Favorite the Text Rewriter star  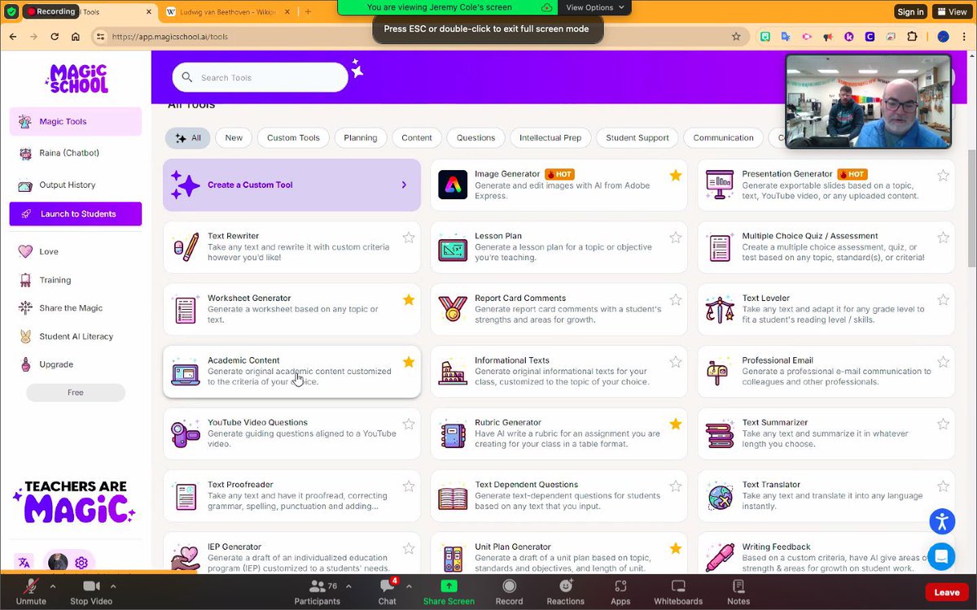pyautogui.click(x=409, y=237)
